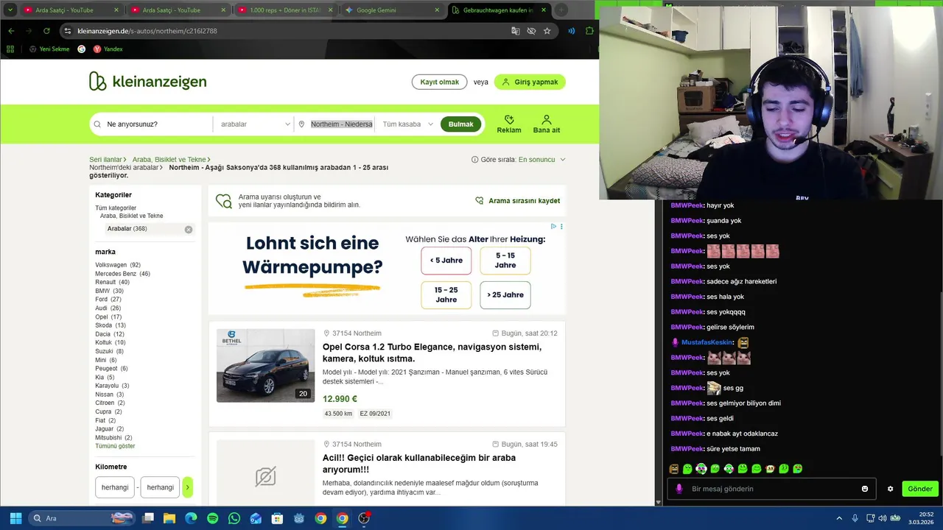This screenshot has width=943, height=530.
Task: Open Spotify from the taskbar
Action: coord(213,518)
